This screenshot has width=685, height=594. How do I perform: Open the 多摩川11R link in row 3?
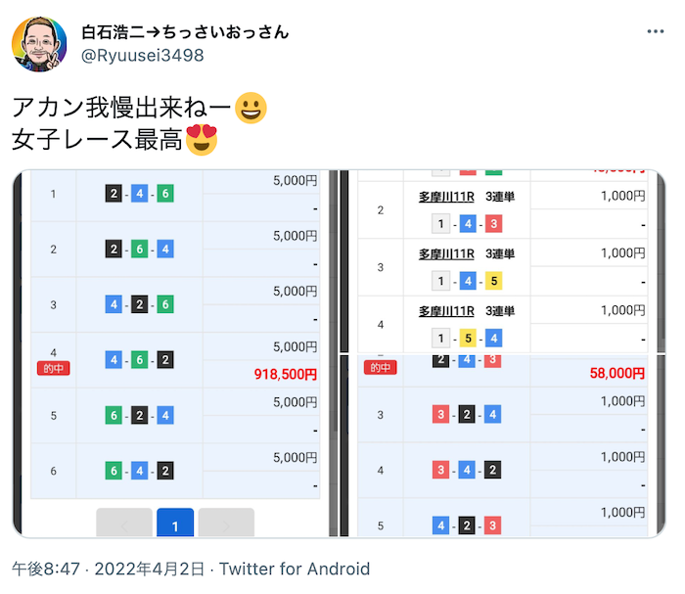446,253
